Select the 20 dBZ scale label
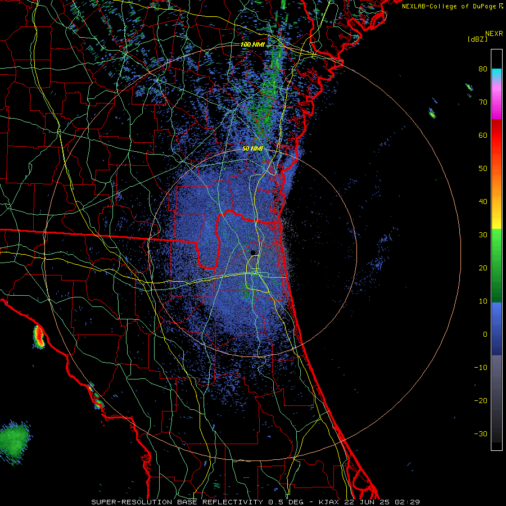The image size is (506, 506). pos(483,268)
